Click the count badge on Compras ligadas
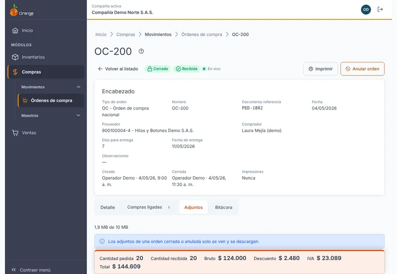The width and height of the screenshot is (397, 274). pos(169,207)
